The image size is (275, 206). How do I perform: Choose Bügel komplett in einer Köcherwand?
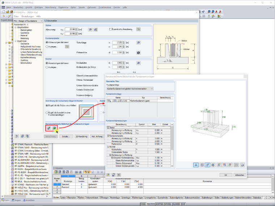click(x=47, y=113)
